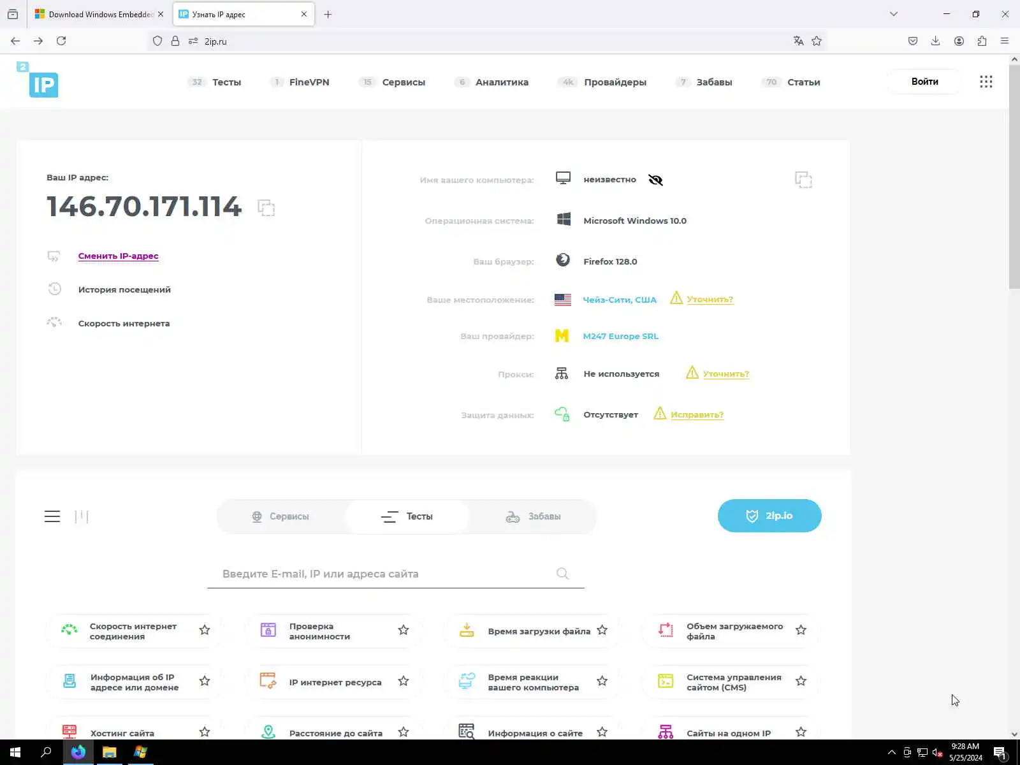Open Save to Pocket icon
Viewport: 1020px width, 765px height.
(x=913, y=41)
